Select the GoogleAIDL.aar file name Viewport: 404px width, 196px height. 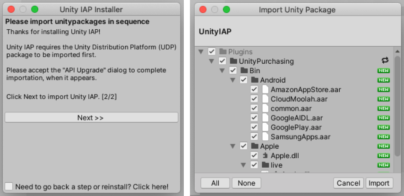coord(297,118)
